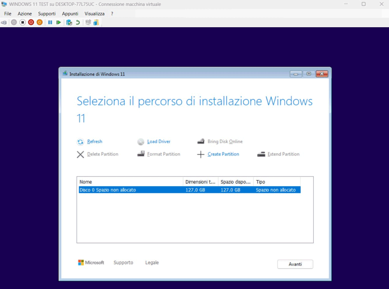Viewport: 389px width, 289px height.
Task: Open the File menu
Action: point(8,14)
